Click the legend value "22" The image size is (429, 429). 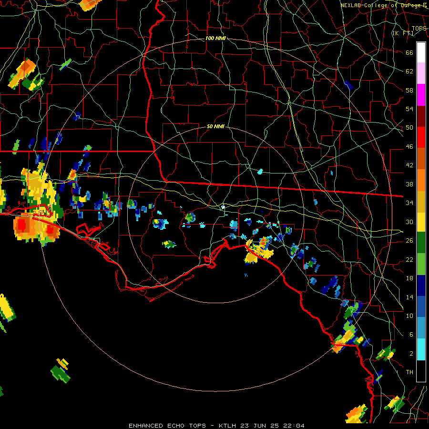409,259
